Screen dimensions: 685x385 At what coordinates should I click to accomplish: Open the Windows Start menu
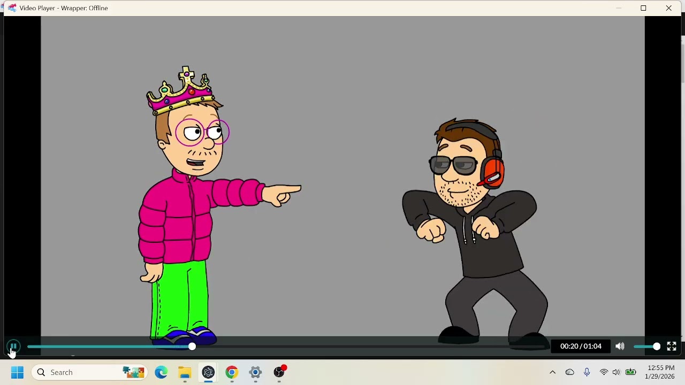point(17,372)
